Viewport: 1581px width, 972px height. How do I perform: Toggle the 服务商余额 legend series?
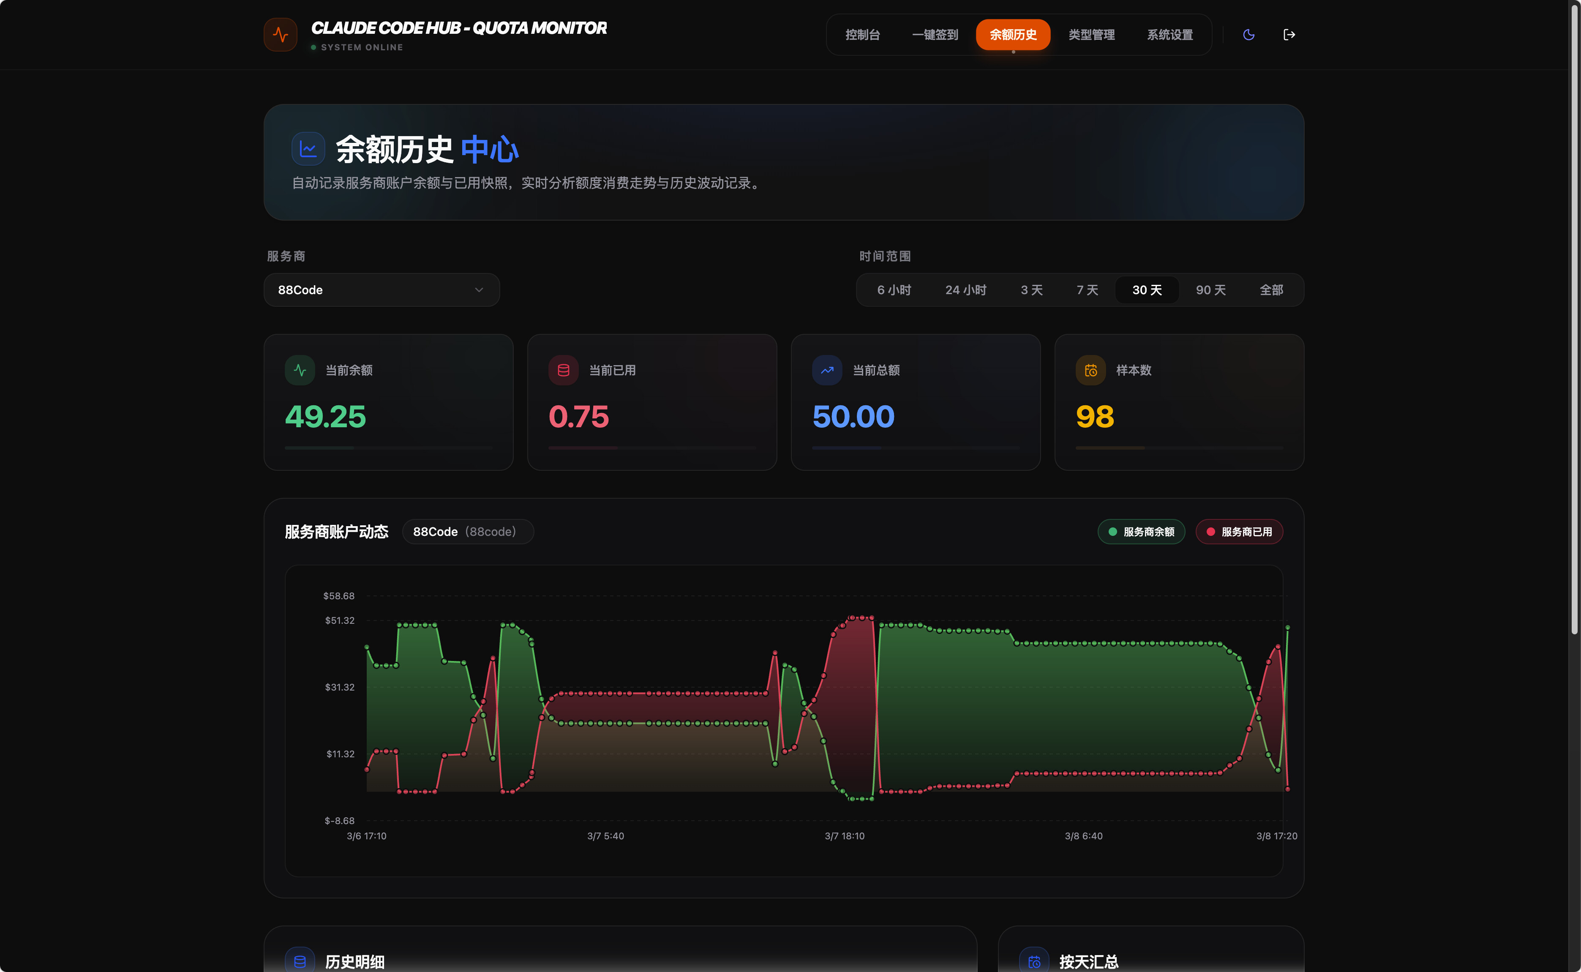click(1141, 532)
